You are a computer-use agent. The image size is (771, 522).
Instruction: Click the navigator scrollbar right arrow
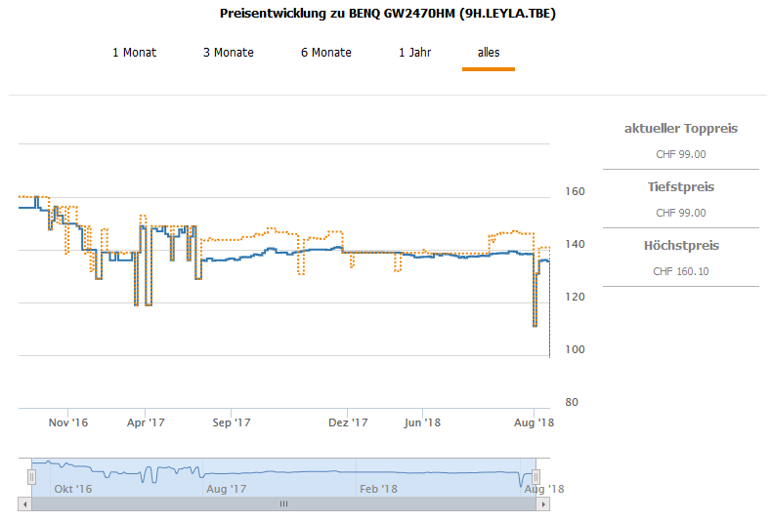point(543,503)
